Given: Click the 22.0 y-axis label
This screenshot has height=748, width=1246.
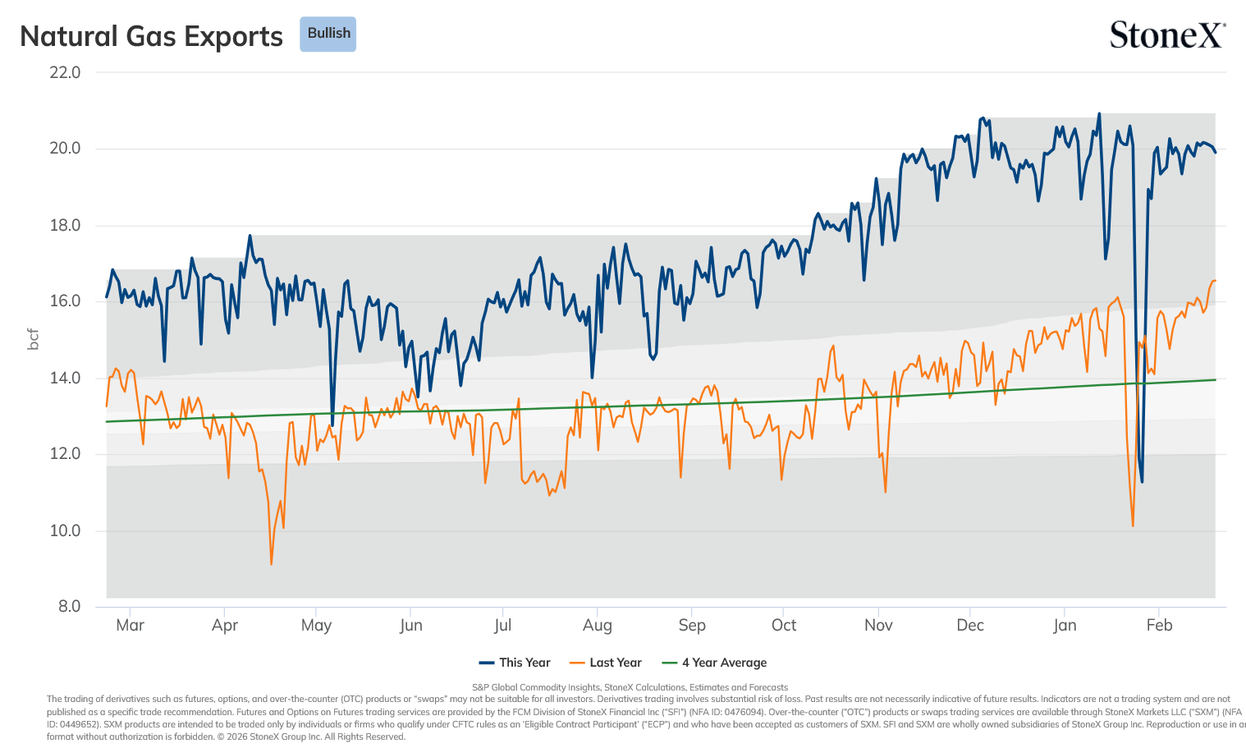Looking at the screenshot, I should coord(65,72).
